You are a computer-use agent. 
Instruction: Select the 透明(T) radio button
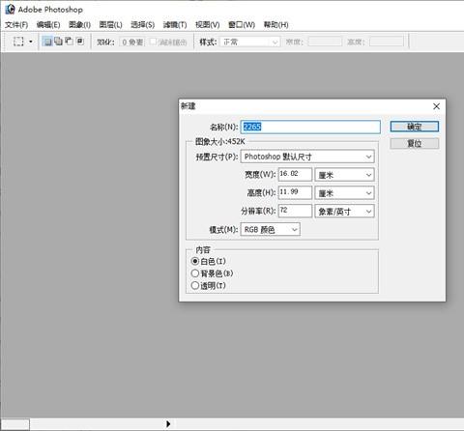point(194,285)
